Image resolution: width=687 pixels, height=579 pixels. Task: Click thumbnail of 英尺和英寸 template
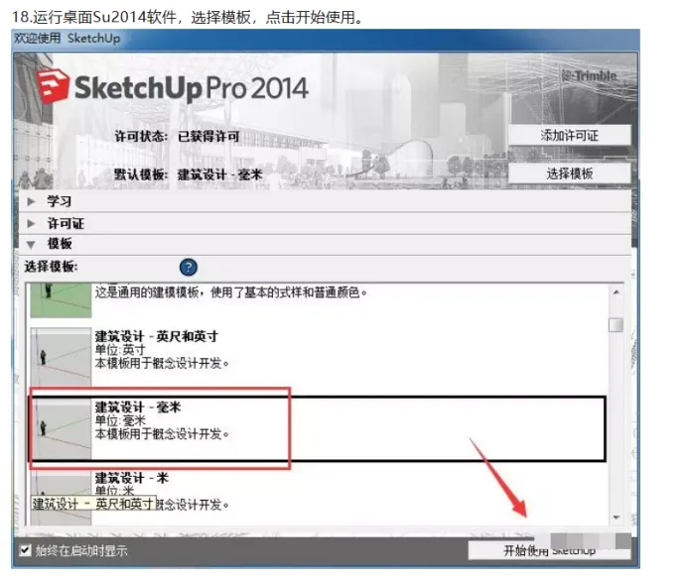coord(61,357)
